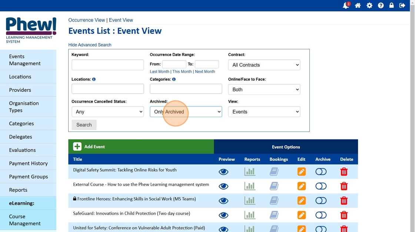The height and width of the screenshot is (232, 415).
Task: Open Occurrence Cancelled Status dropdown
Action: click(x=107, y=112)
